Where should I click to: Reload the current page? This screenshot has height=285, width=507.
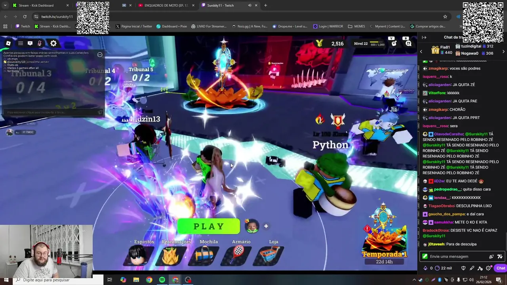25,17
